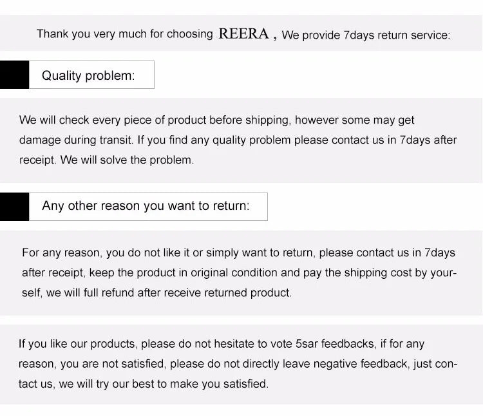Click 'pay the shipping cost' text
Viewport: 483px width, 416px height.
pyautogui.click(x=357, y=272)
